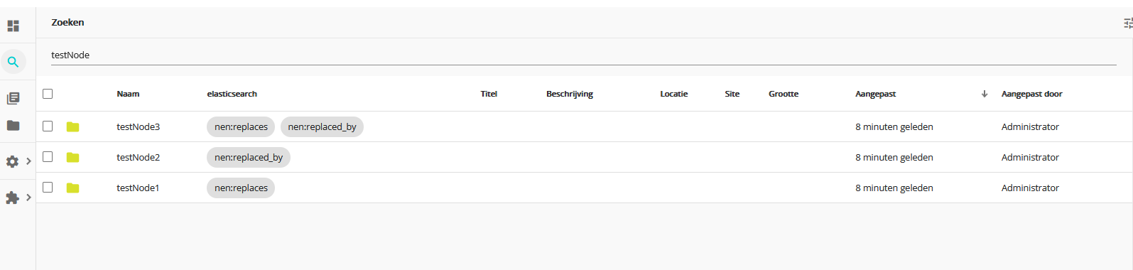Click the testNode2 folder icon

(x=72, y=158)
